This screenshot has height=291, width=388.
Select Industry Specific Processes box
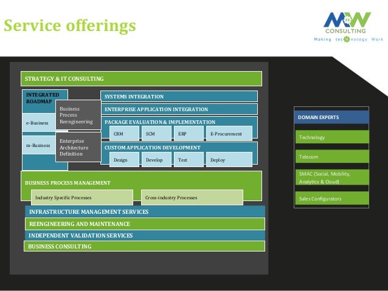pyautogui.click(x=82, y=197)
